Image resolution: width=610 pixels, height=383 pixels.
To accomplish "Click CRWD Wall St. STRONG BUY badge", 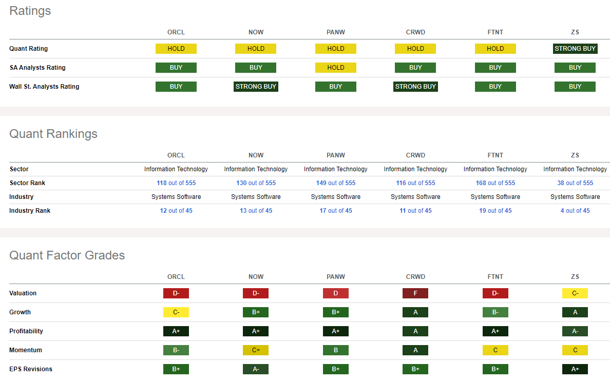I will coord(415,87).
